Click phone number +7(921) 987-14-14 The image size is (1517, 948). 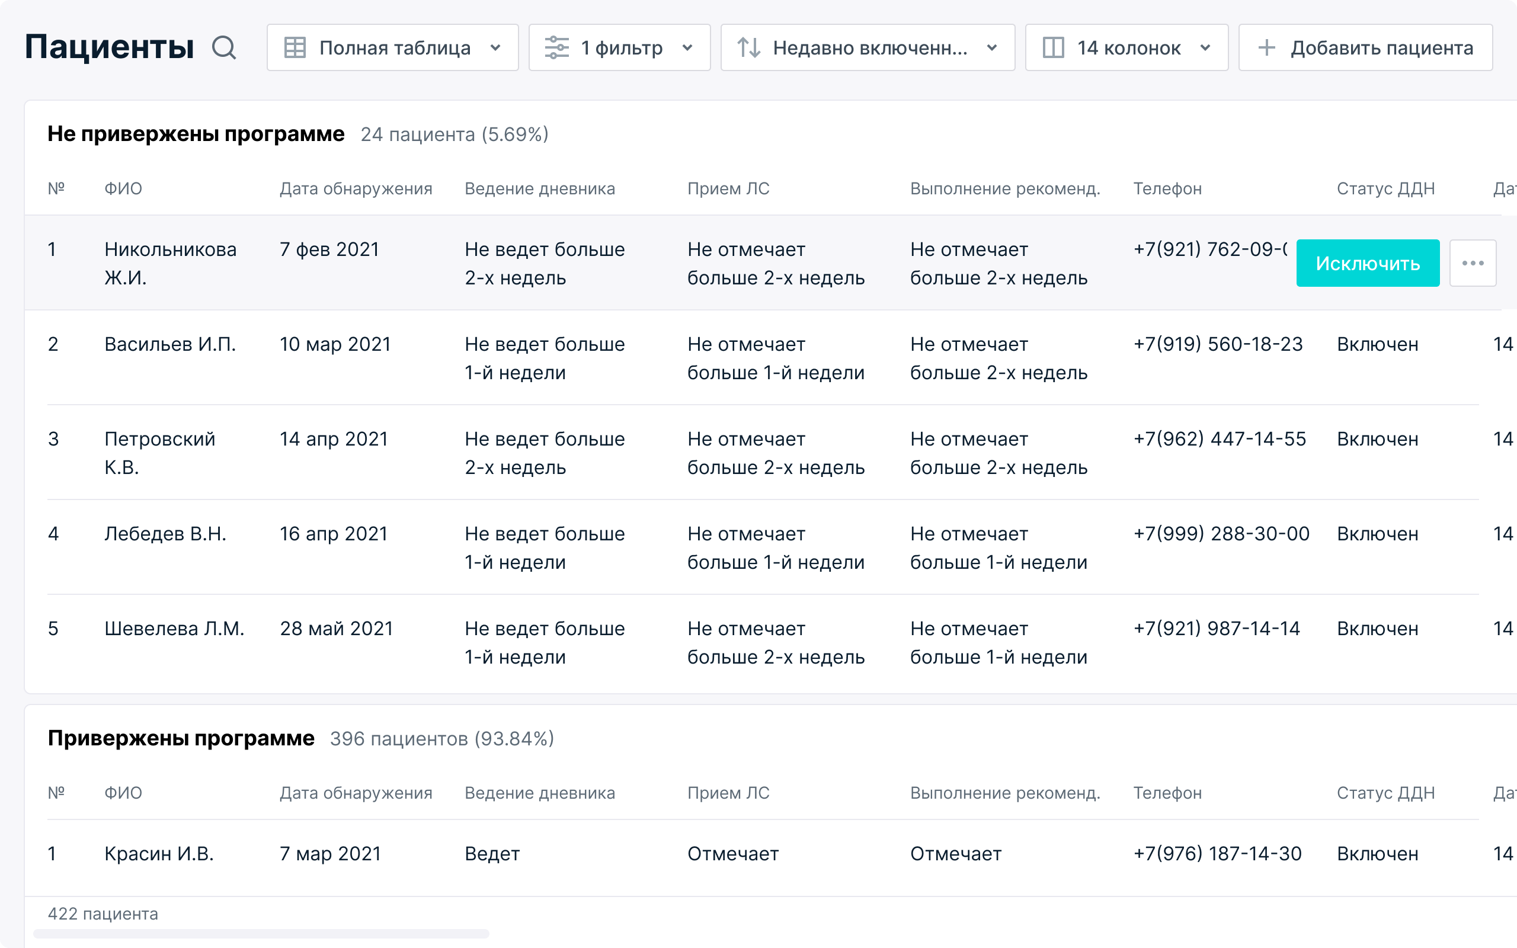pos(1216,628)
